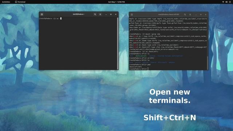Screen dimensions: 233x131
Task: Click 'mach_kernel' in the ls output
Action: pos(141,56)
